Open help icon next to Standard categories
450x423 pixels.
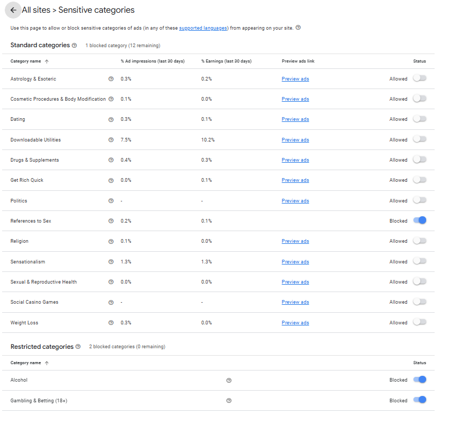pos(74,46)
